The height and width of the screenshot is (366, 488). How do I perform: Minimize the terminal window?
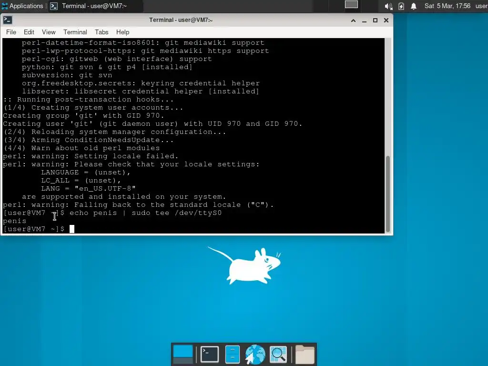(364, 20)
